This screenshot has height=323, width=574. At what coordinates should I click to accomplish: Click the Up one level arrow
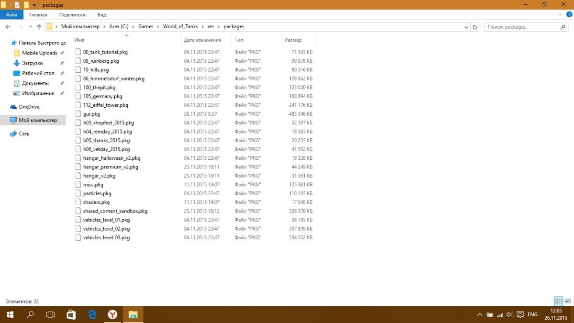(x=39, y=27)
